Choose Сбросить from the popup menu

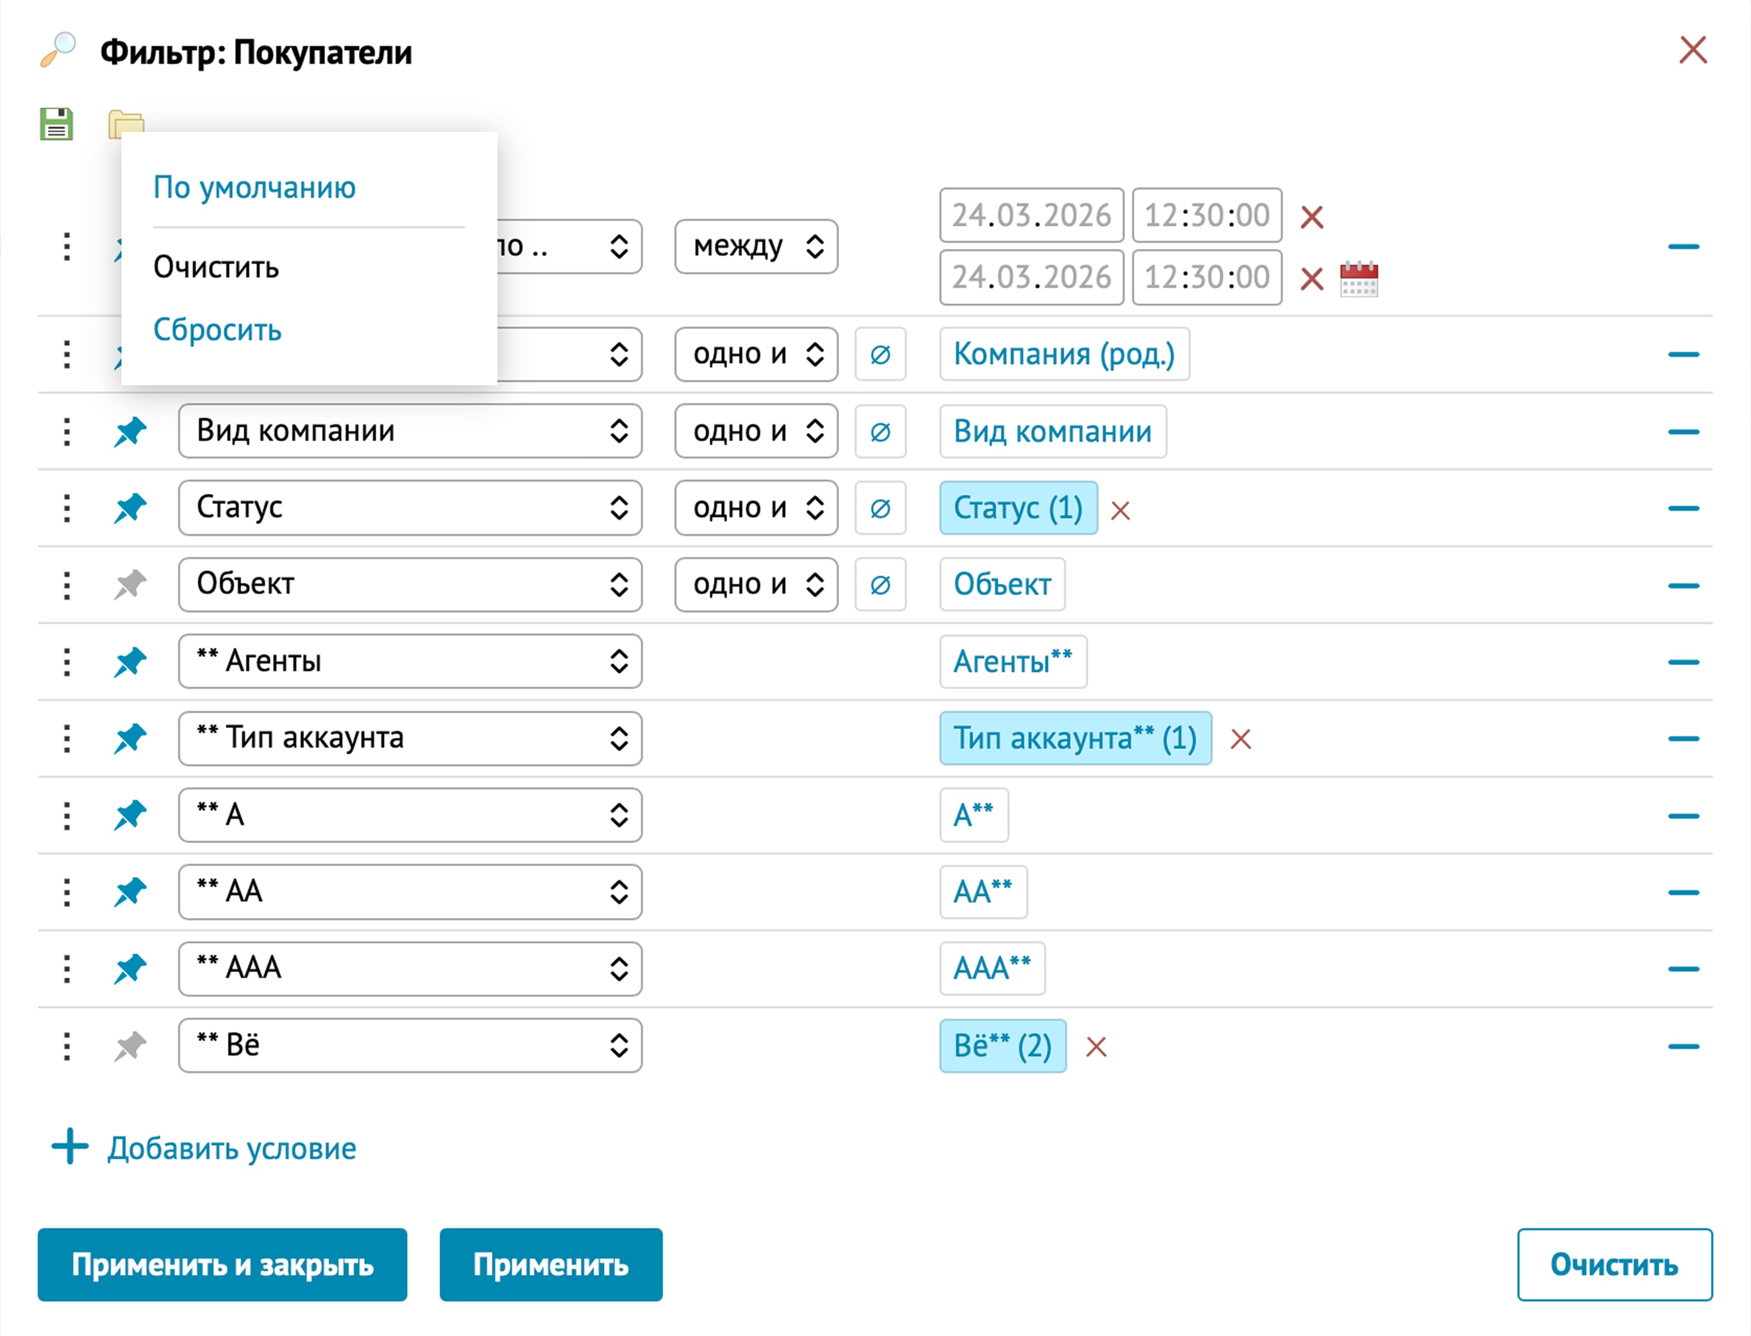217,330
